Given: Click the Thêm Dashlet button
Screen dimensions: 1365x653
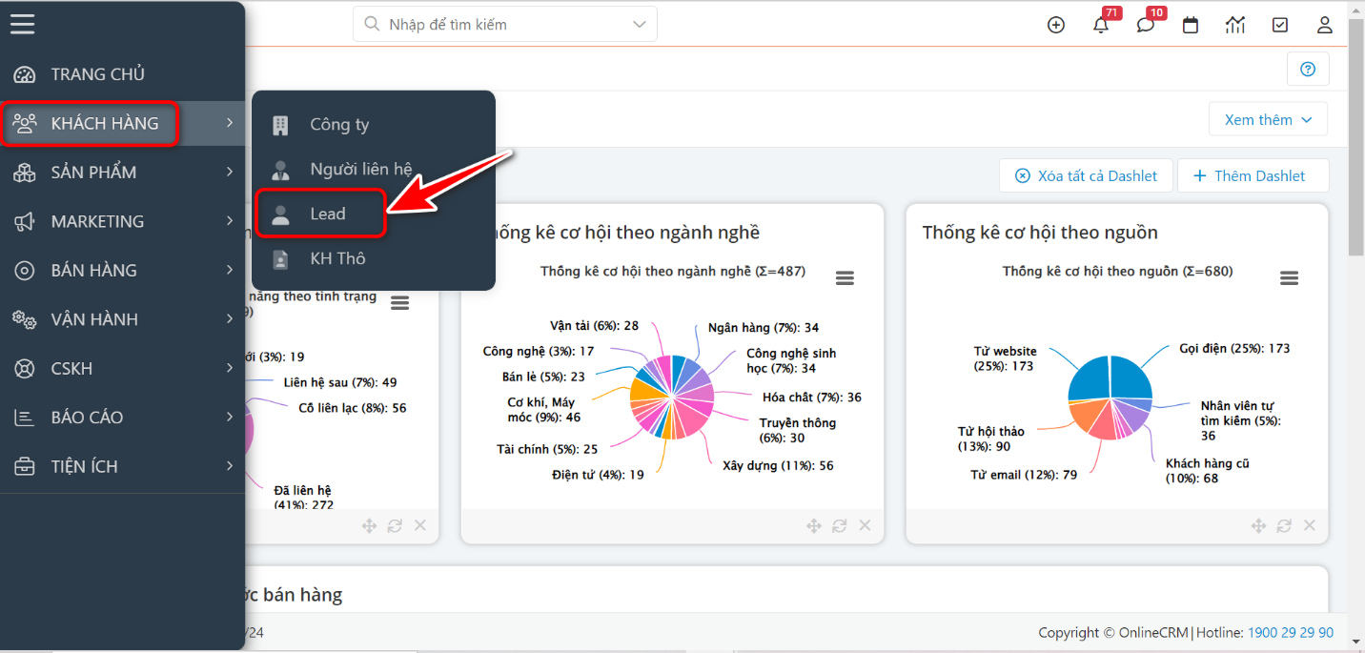Looking at the screenshot, I should tap(1253, 175).
